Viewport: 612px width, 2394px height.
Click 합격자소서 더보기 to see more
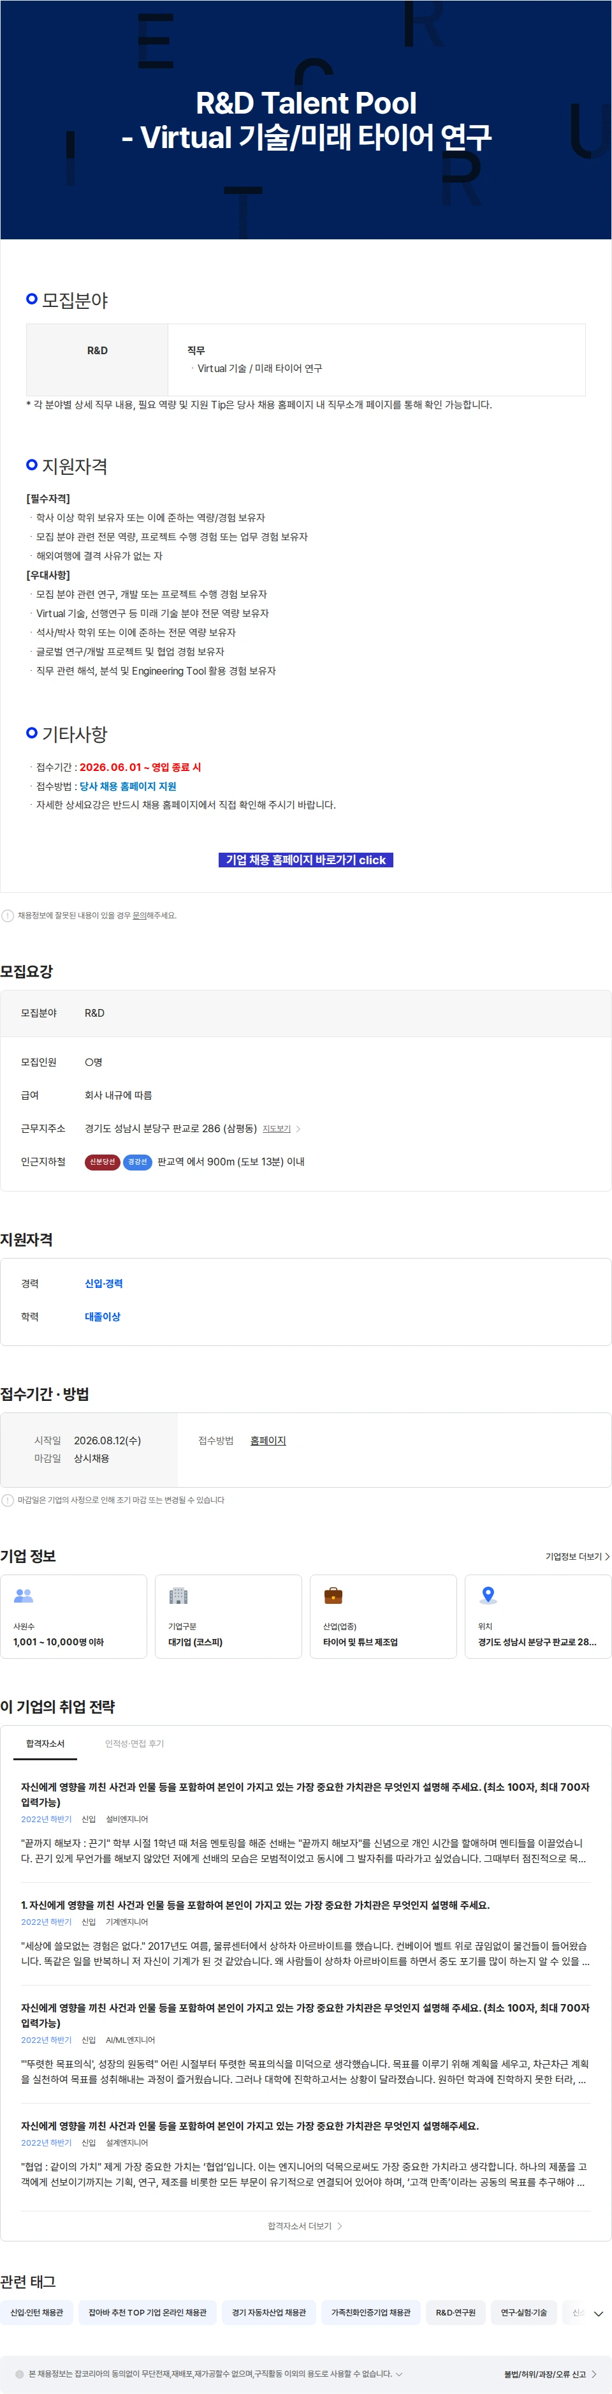pos(305,2226)
